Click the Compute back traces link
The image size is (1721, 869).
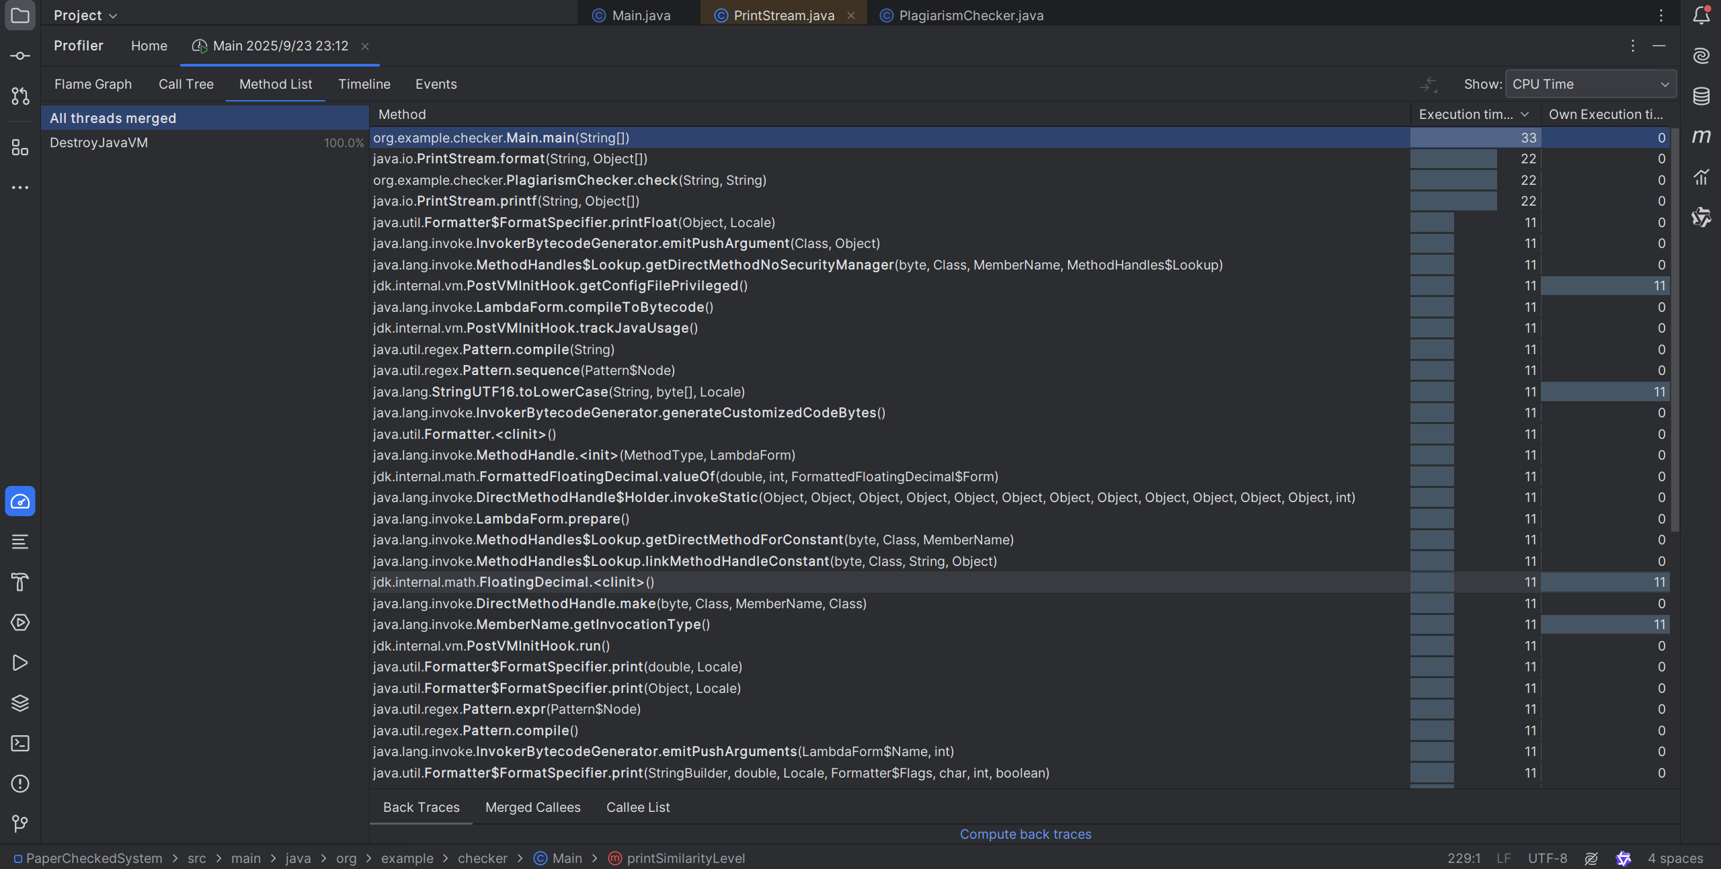(x=1025, y=835)
